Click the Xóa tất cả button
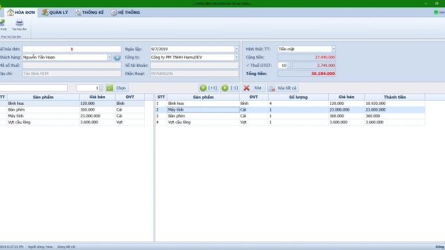The width and height of the screenshot is (445, 250). pyautogui.click(x=283, y=88)
